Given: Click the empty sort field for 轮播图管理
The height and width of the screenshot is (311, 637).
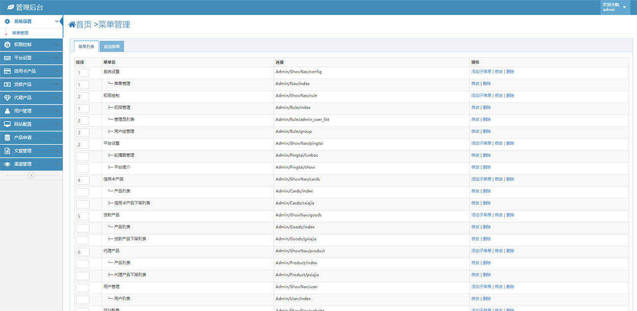Looking at the screenshot, I should [x=83, y=156].
